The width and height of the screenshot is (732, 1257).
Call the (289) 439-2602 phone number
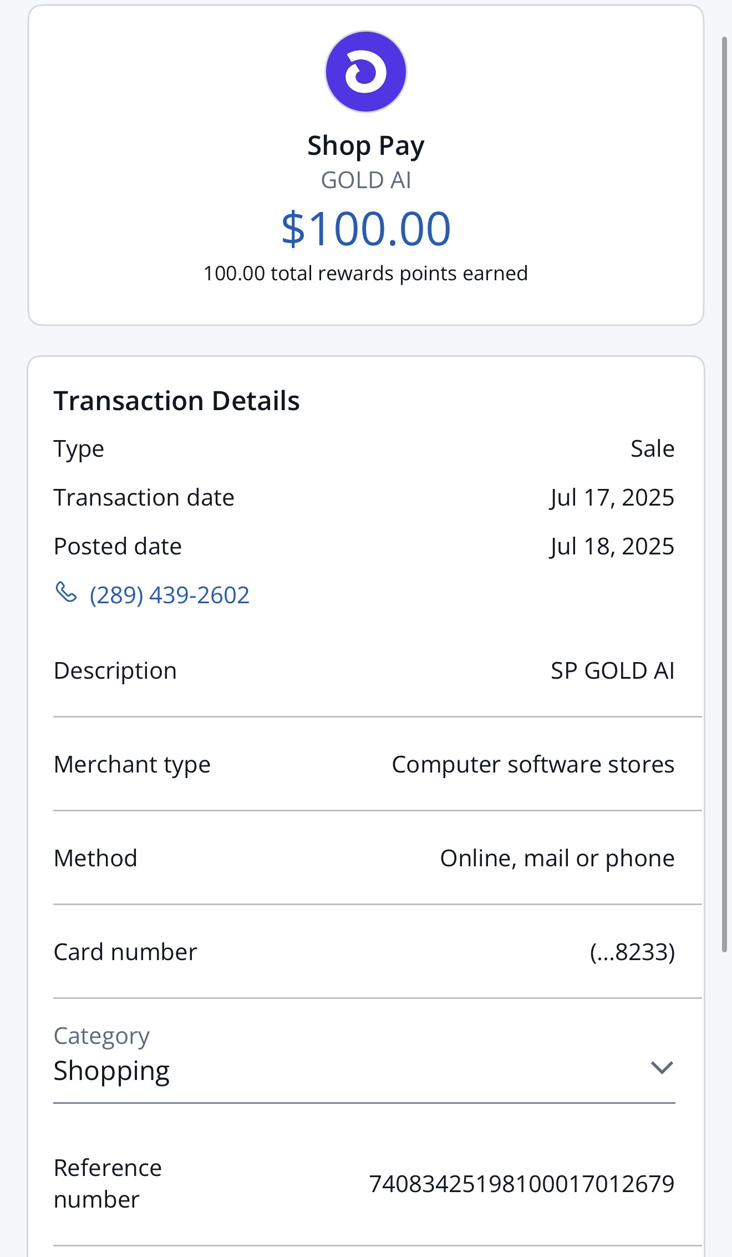pyautogui.click(x=169, y=595)
